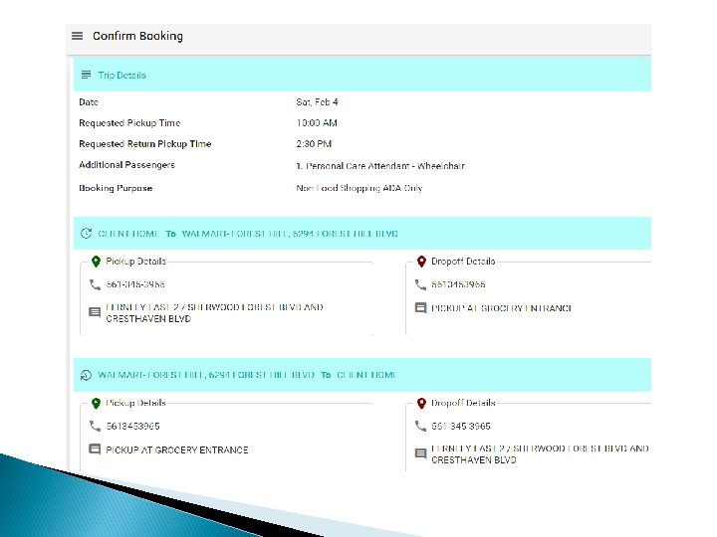This screenshot has width=717, height=537.
Task: Select the 2:30 PM return pickup time
Action: point(314,144)
